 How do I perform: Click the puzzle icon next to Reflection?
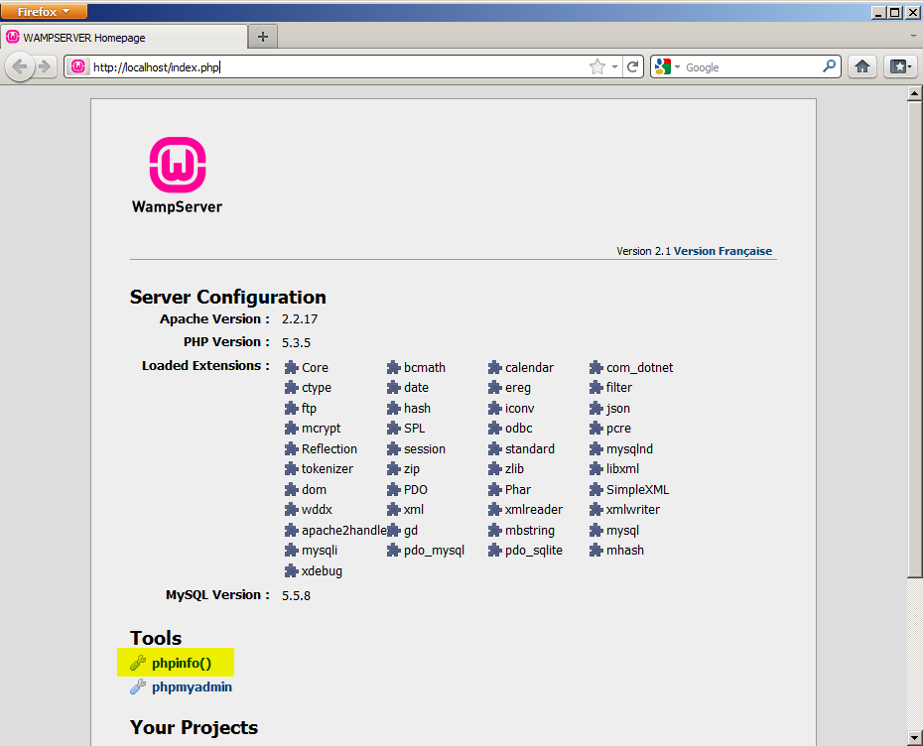click(292, 449)
